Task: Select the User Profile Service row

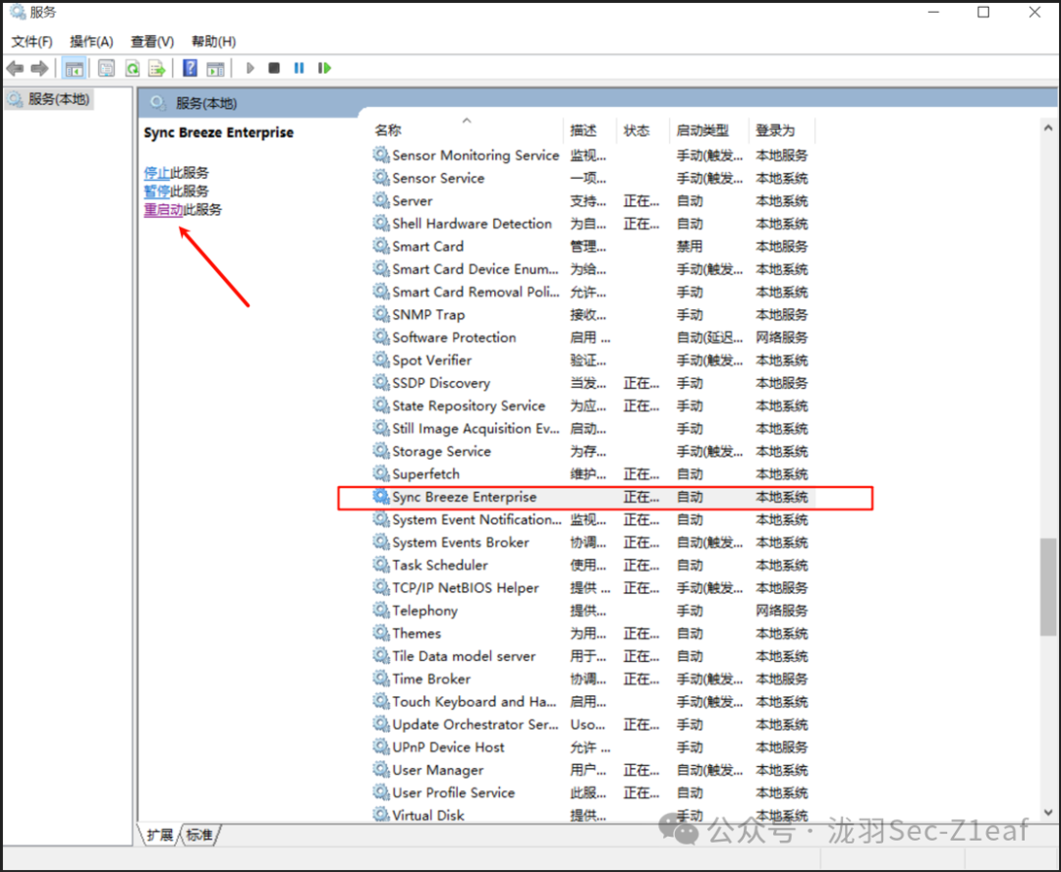Action: click(x=592, y=792)
